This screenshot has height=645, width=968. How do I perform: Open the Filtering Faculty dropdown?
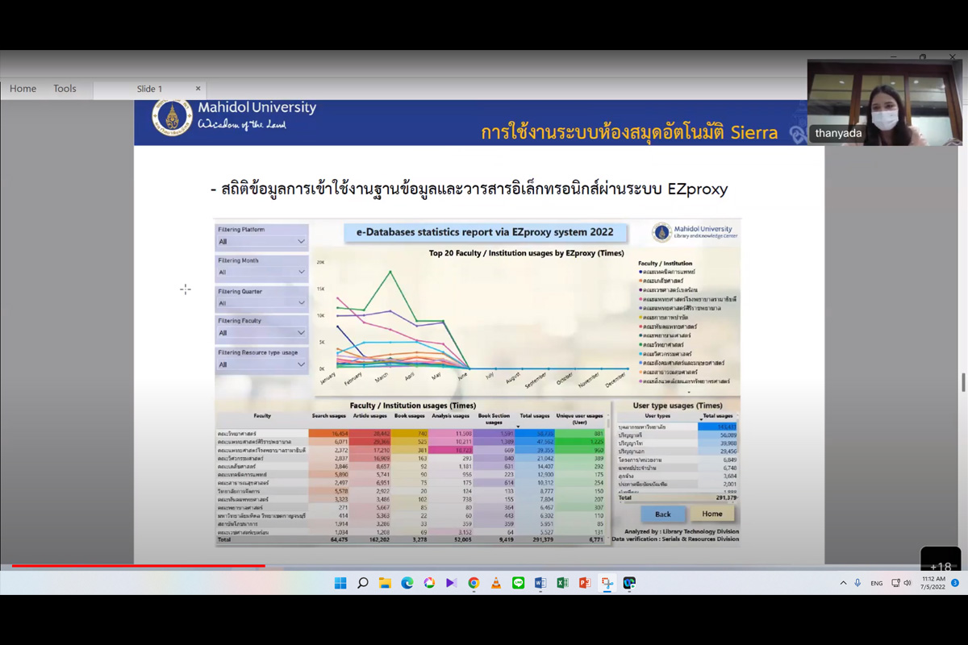click(261, 333)
